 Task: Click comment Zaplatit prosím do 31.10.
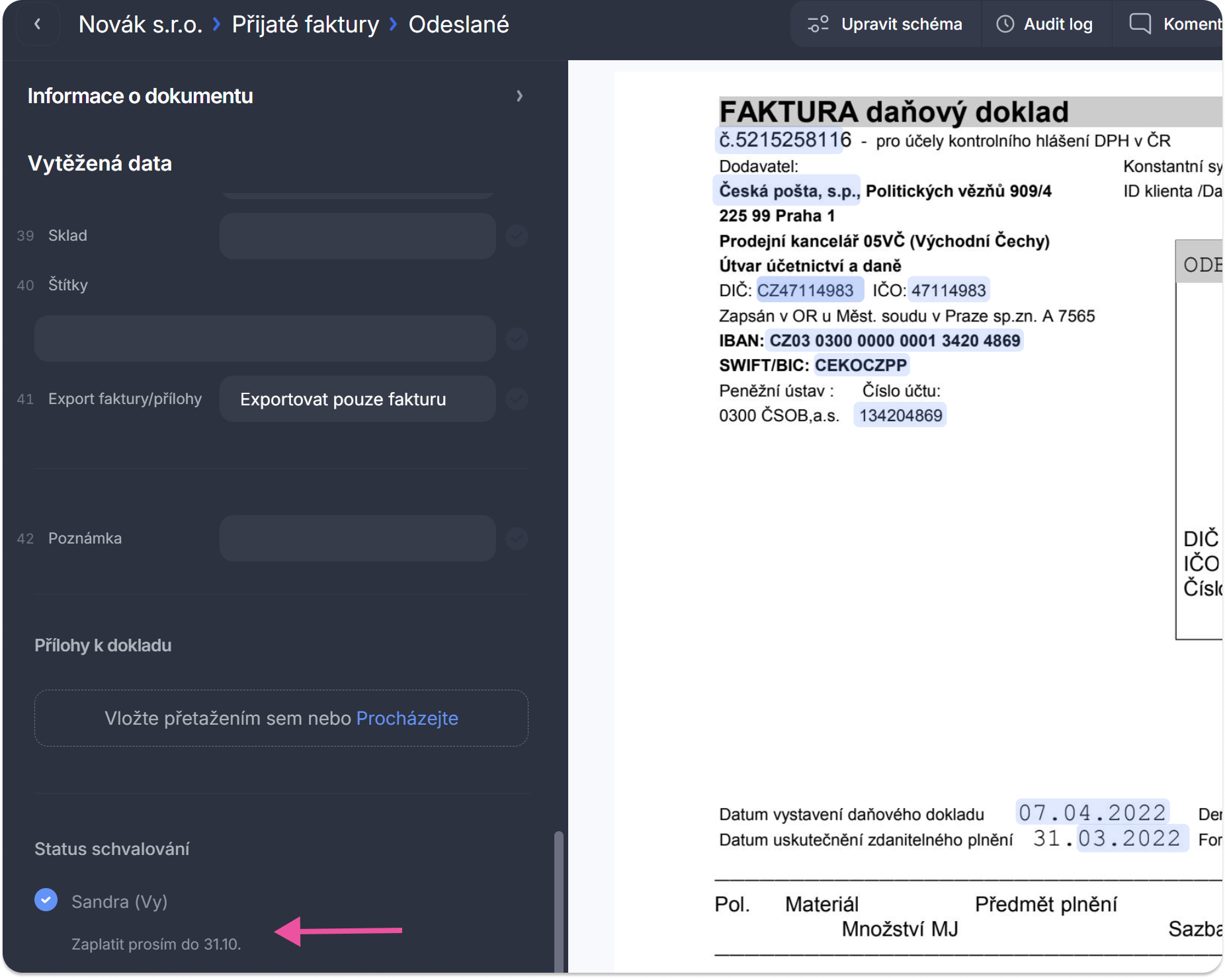coord(156,944)
